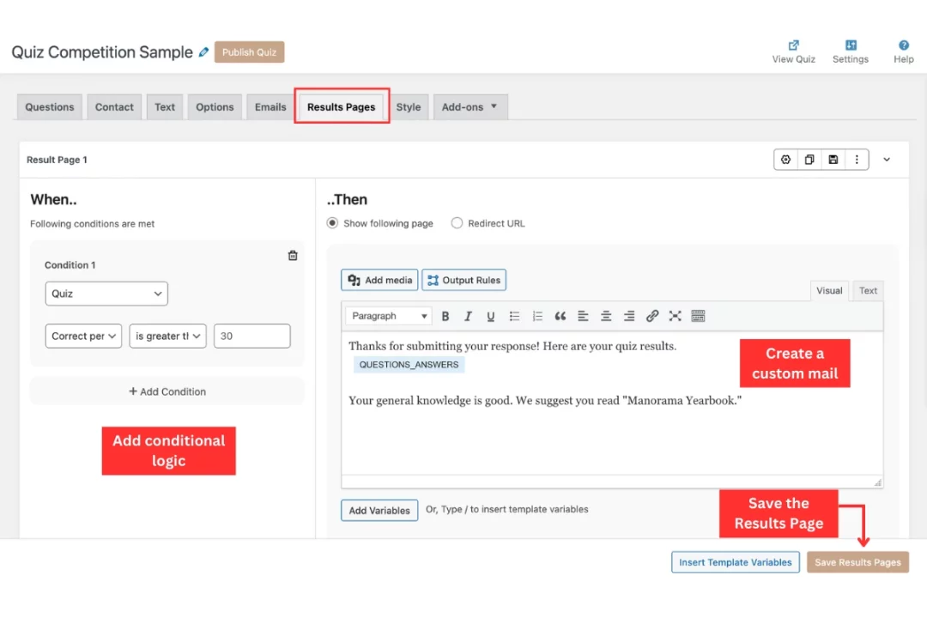Toggle fullscreen editing mode

tap(676, 316)
